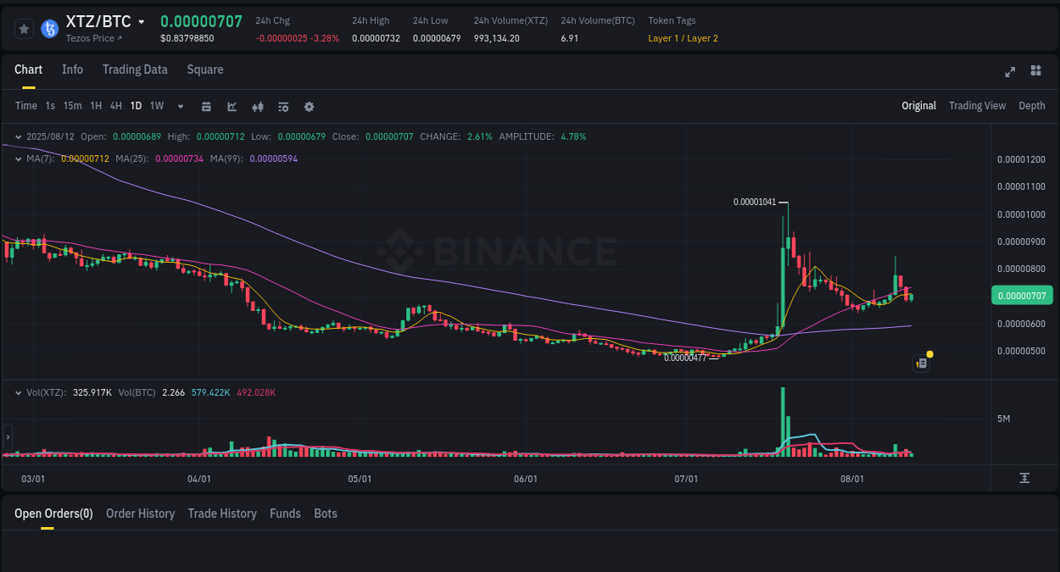Select the line chart type icon
Viewport: 1060px width, 572px height.
click(231, 106)
